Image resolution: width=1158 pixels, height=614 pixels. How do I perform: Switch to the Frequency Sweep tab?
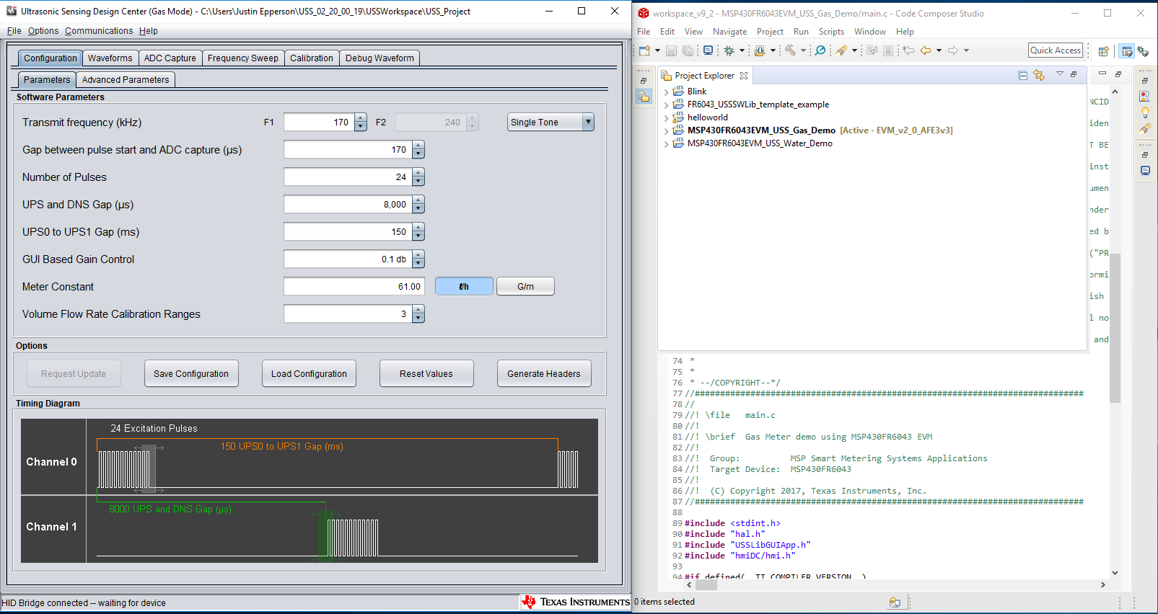tap(242, 58)
